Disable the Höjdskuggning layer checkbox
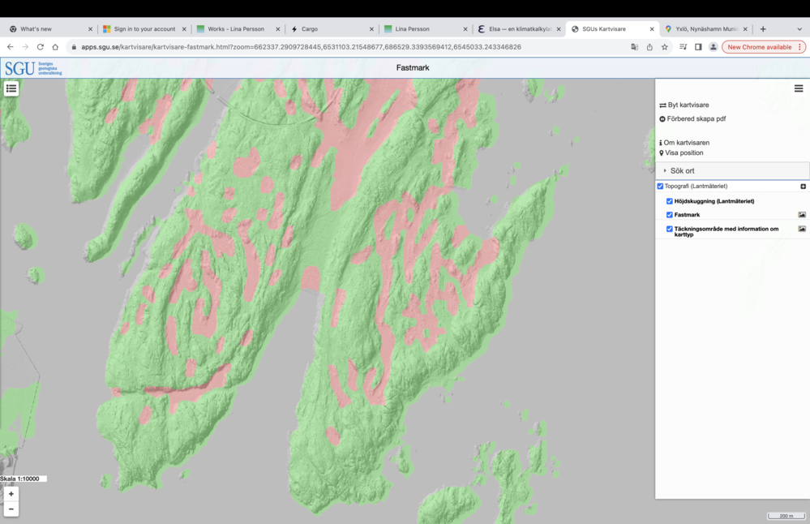Viewport: 810px width, 524px height. (x=670, y=201)
